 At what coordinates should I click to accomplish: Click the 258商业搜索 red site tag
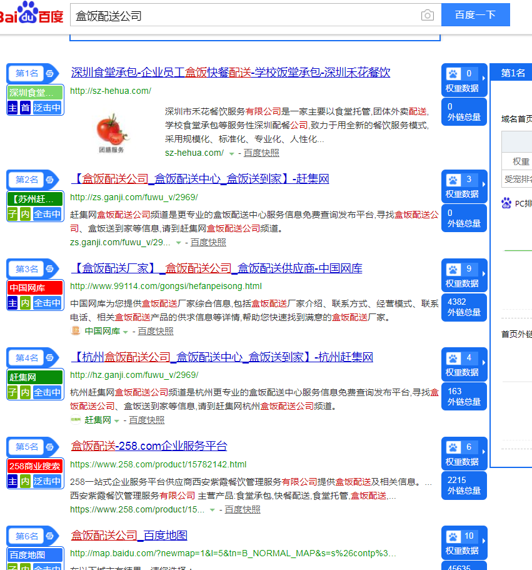[x=35, y=466]
